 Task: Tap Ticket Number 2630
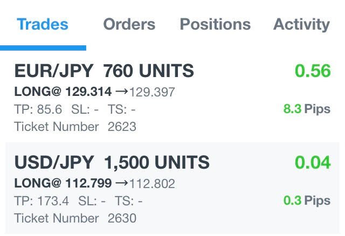click(75, 219)
